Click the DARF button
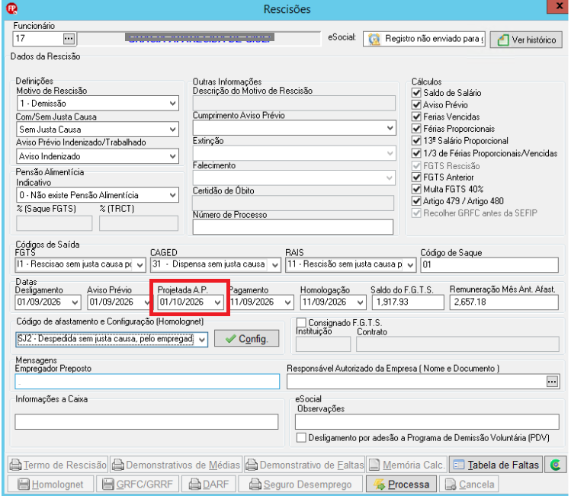Screen dimensions: 571x499 (208, 485)
